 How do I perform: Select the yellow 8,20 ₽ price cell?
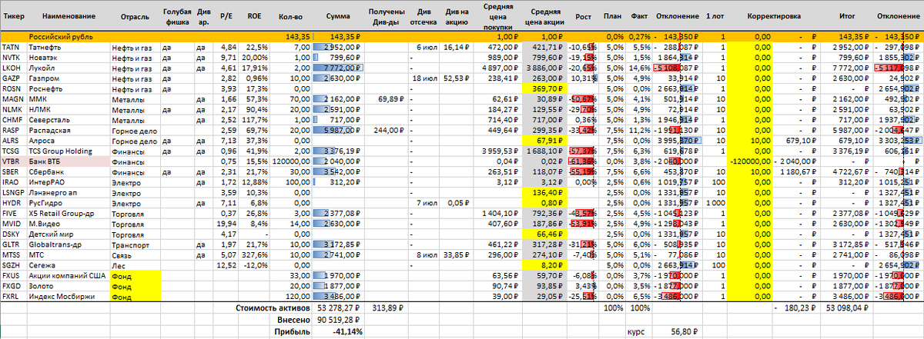[546, 266]
